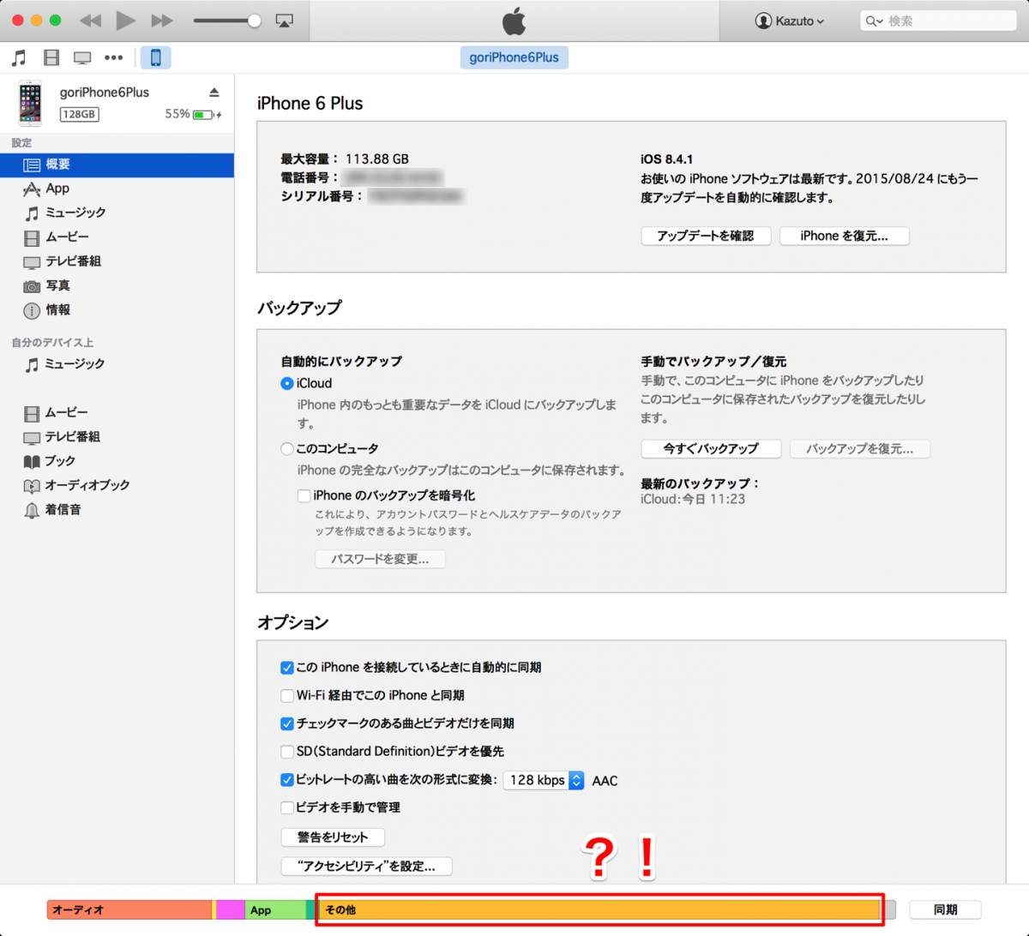Select the connected iPhone icon in toolbar
The height and width of the screenshot is (936, 1029).
(x=154, y=57)
